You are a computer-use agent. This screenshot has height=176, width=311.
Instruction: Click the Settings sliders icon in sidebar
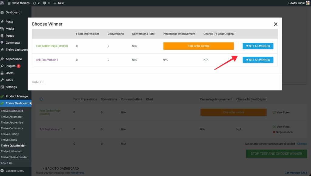point(2,87)
